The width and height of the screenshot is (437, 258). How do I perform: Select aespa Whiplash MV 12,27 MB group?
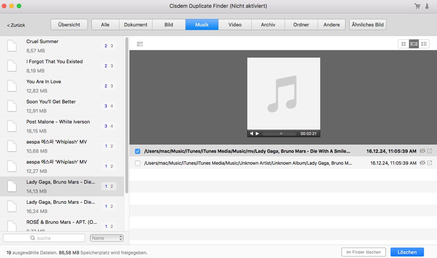62,166
